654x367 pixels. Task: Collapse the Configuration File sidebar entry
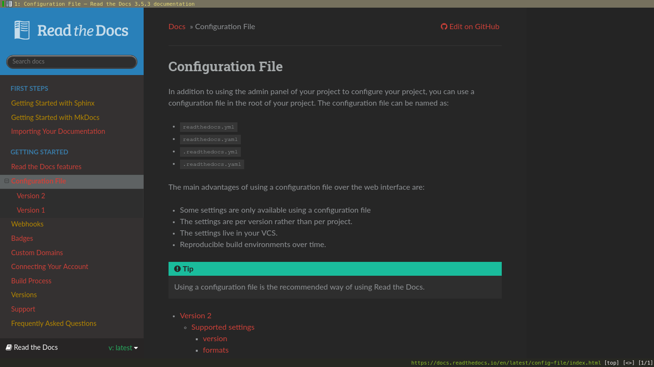coord(7,181)
